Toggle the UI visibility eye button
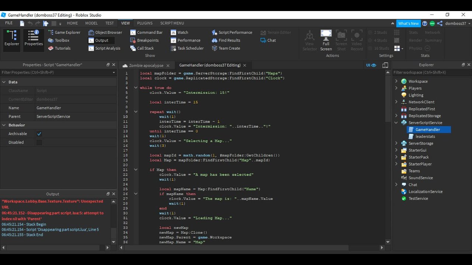Image resolution: width=472 pixels, height=265 pixels. [371, 65]
